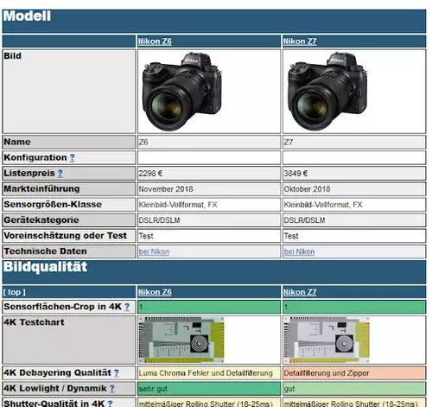Click the 'Detailfilterung und Zipper' cell
The image size is (432, 407).
pyautogui.click(x=354, y=373)
